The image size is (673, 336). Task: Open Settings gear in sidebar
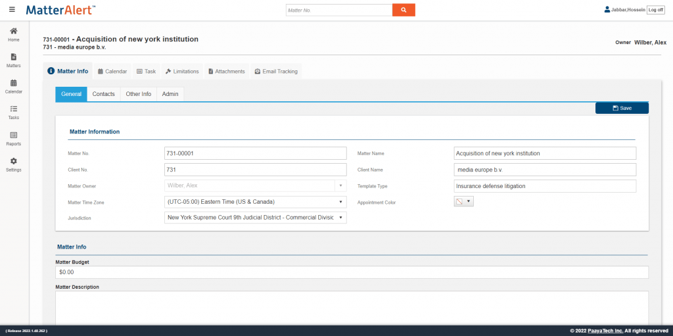click(x=14, y=164)
